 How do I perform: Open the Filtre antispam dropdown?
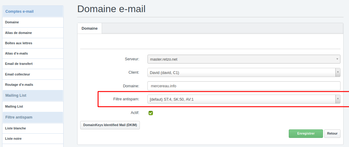pyautogui.click(x=244, y=99)
